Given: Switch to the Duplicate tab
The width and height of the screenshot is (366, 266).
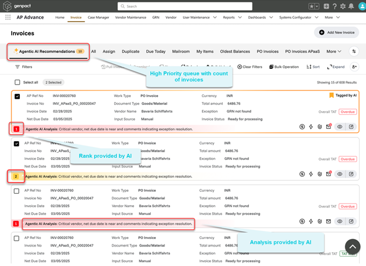Looking at the screenshot, I should pos(130,51).
